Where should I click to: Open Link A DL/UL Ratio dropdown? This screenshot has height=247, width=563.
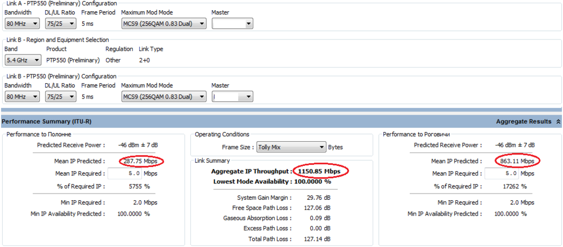click(60, 24)
